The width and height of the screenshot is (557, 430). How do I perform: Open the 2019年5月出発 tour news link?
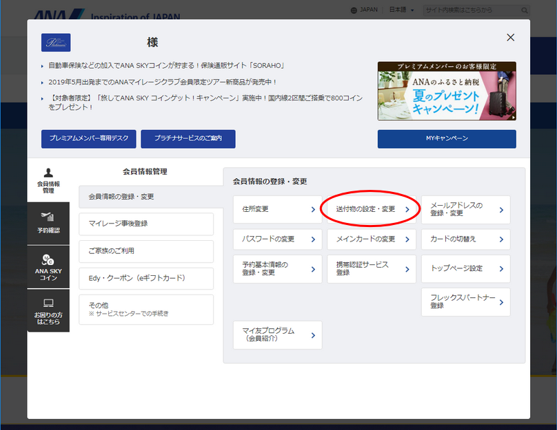pos(162,82)
